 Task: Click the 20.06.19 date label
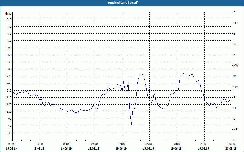(x=231, y=148)
